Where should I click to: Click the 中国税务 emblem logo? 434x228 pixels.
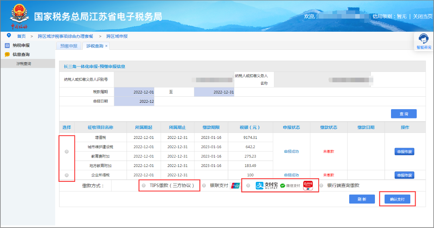(x=19, y=16)
